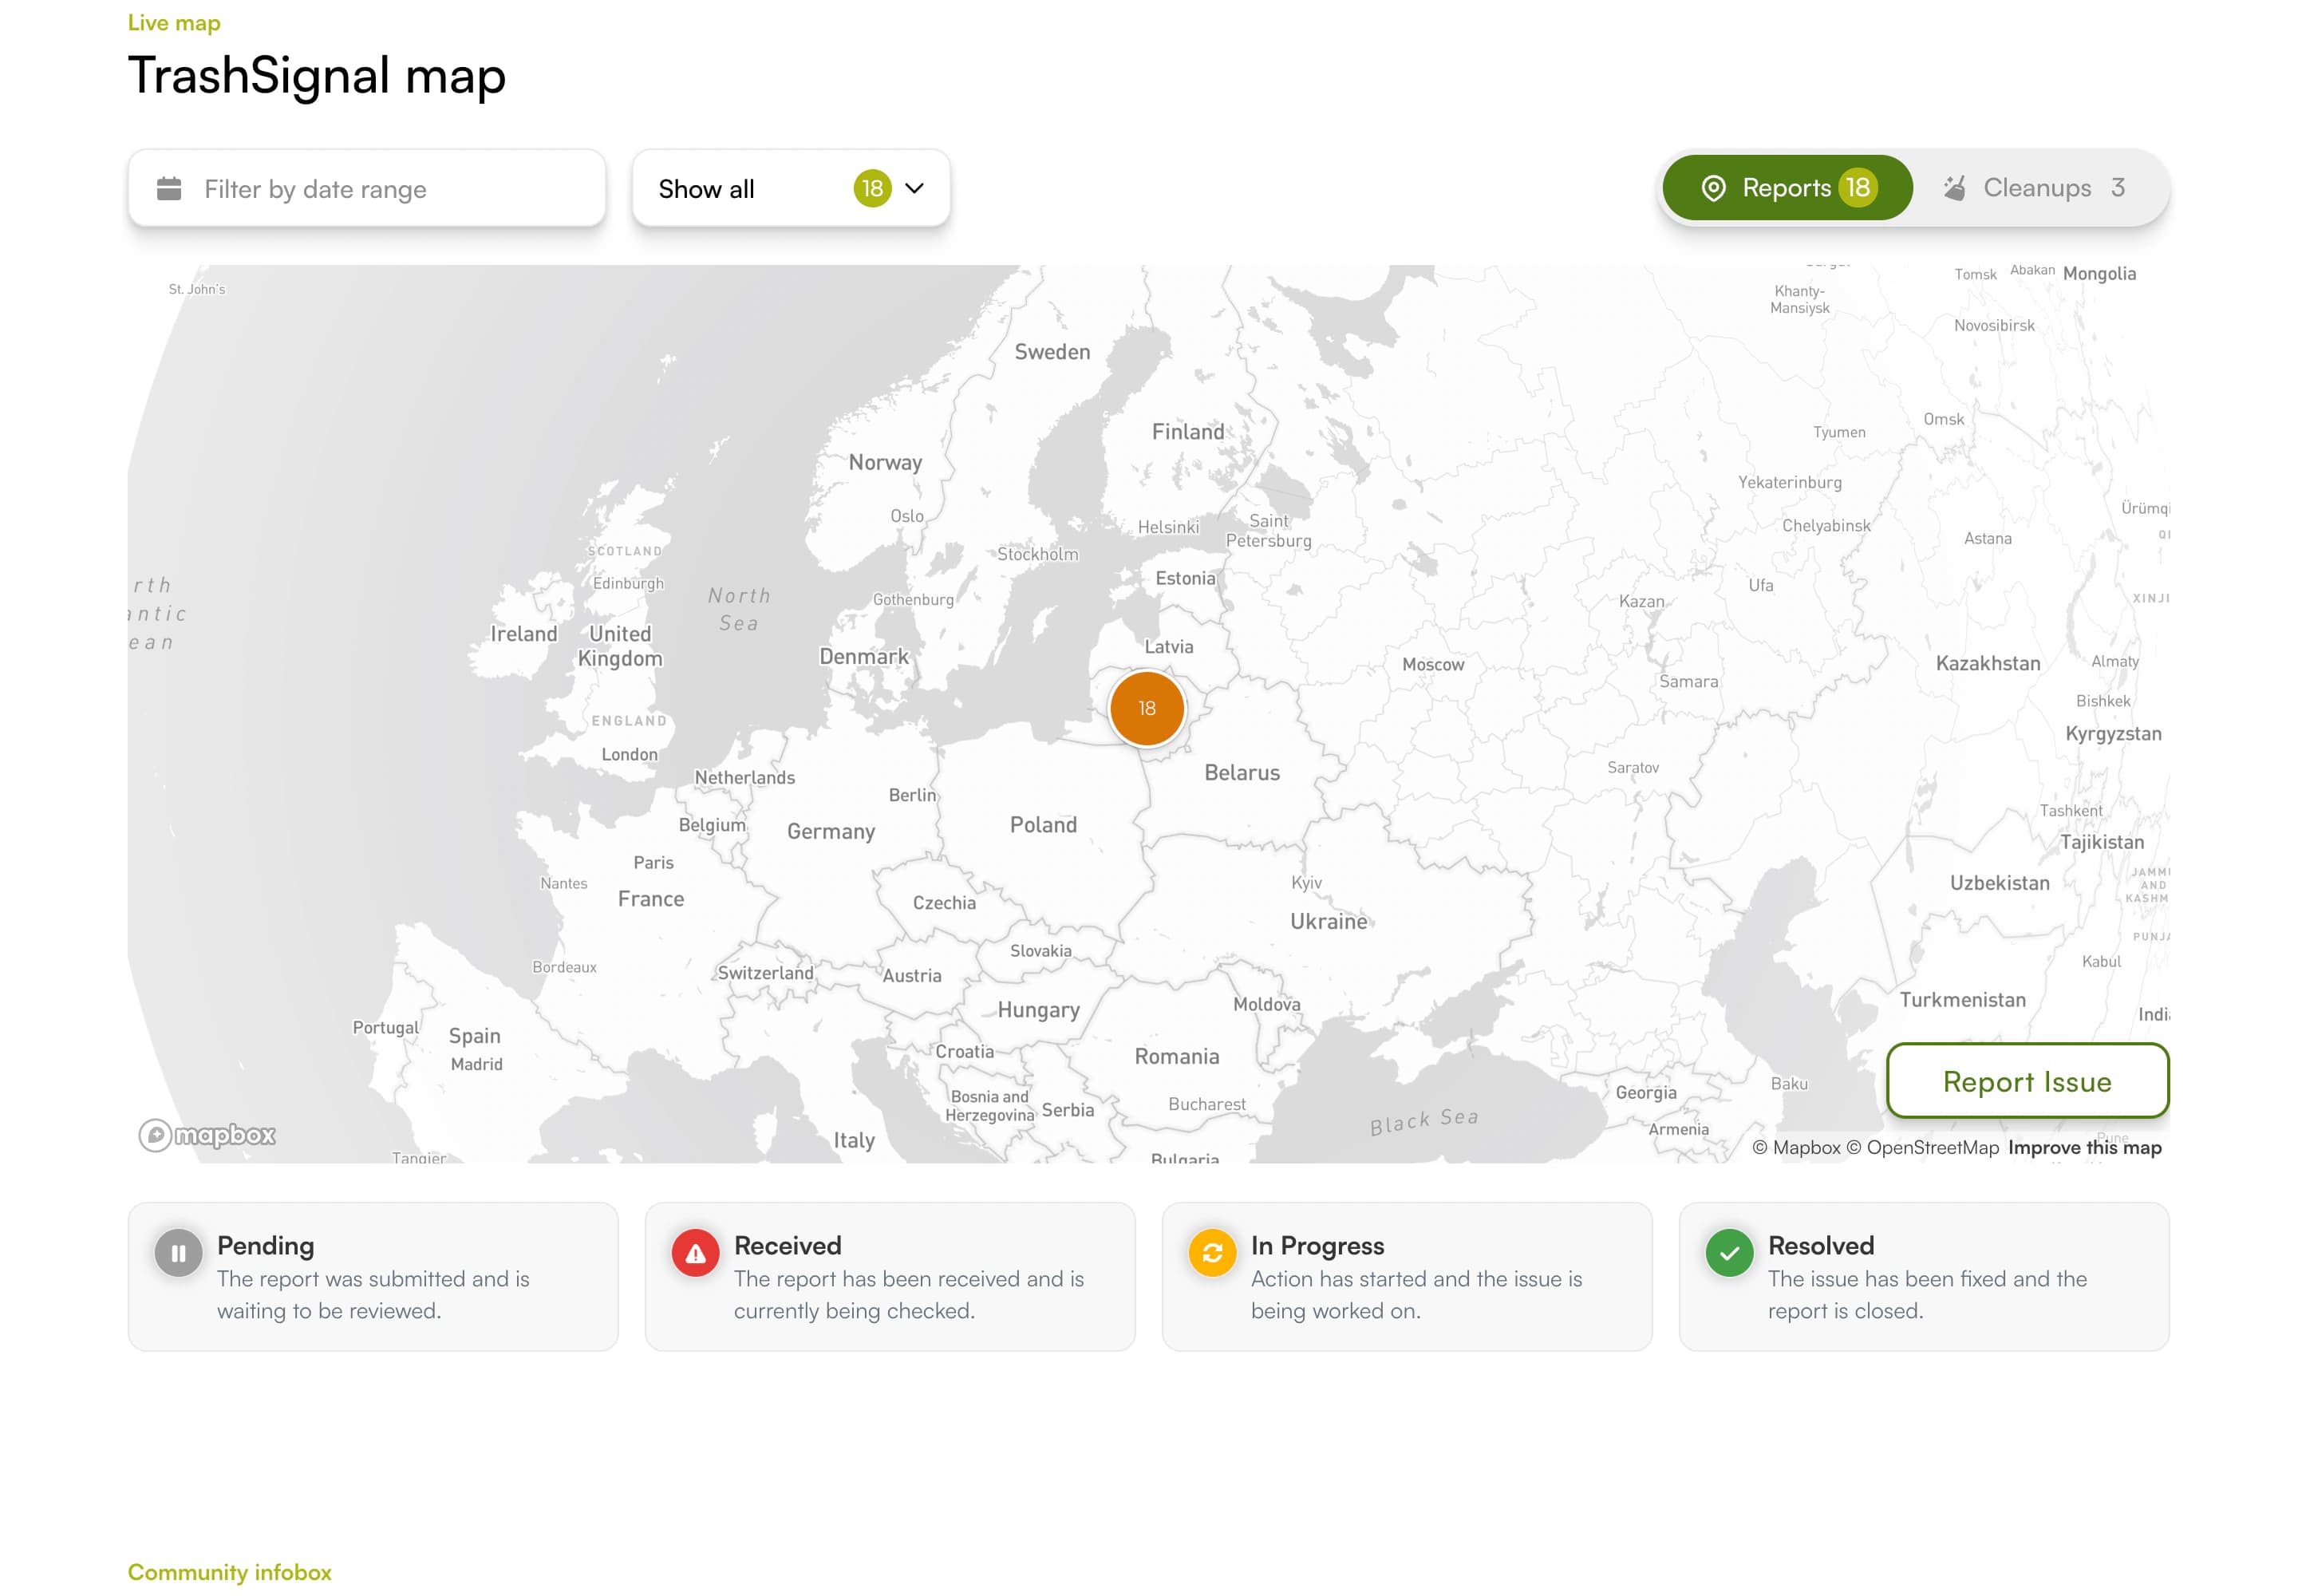Click the Received legend title
Image resolution: width=2298 pixels, height=1596 pixels.
[788, 1245]
